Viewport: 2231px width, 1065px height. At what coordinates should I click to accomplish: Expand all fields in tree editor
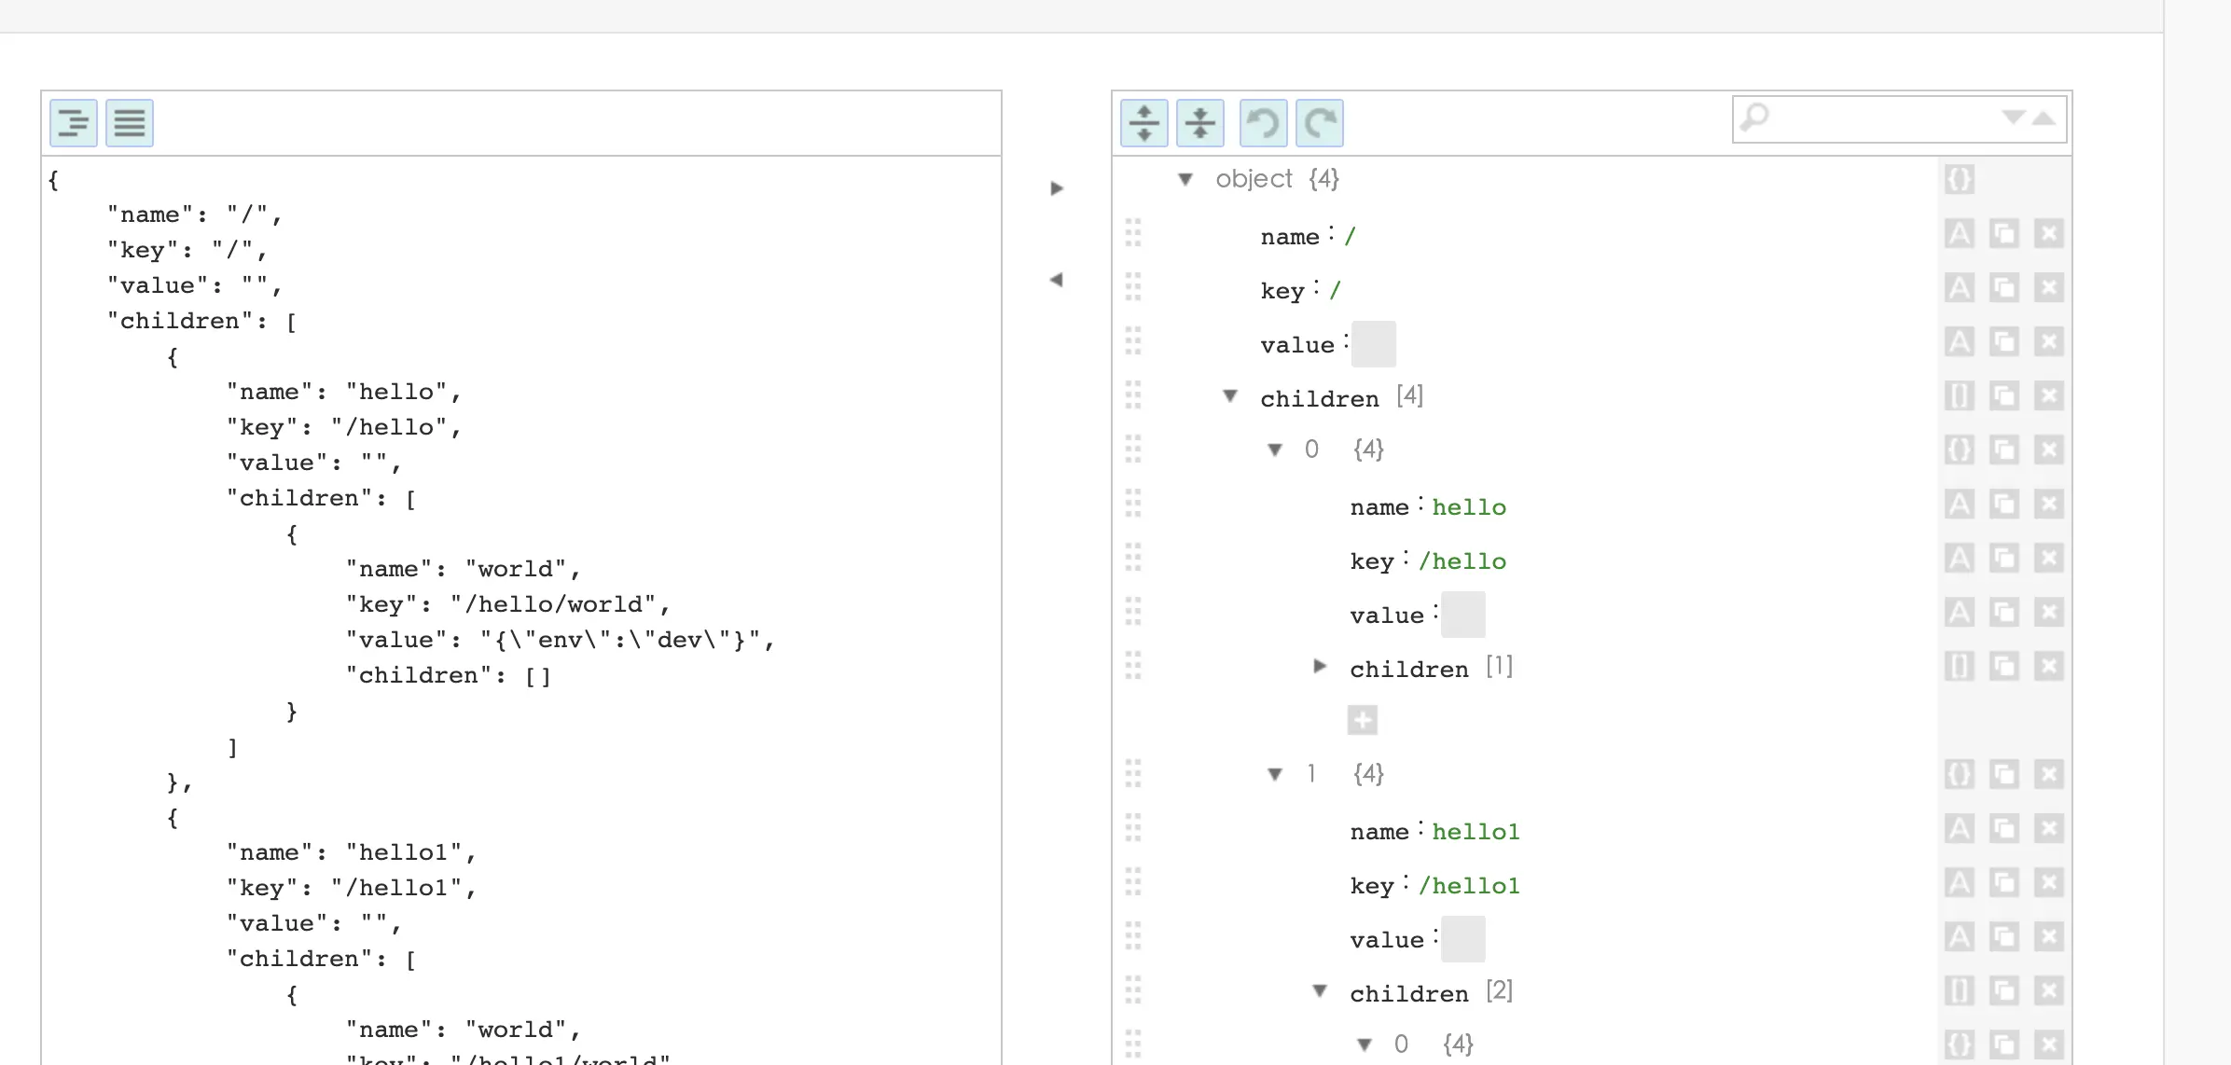click(1143, 123)
